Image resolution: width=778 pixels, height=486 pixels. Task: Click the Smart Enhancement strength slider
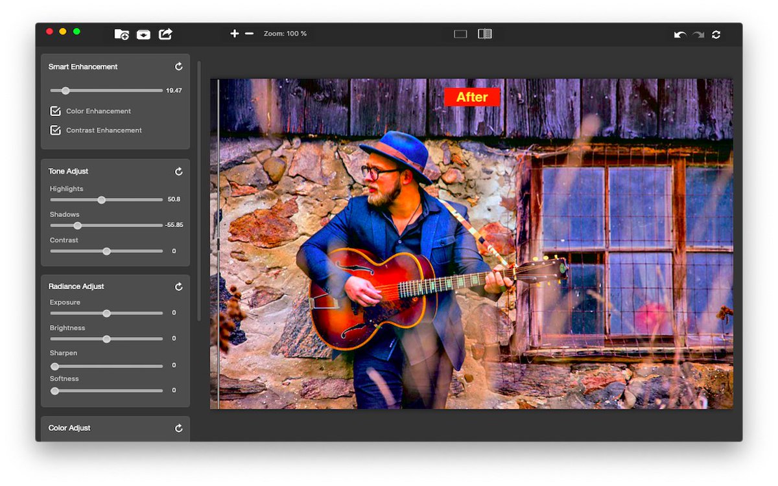tap(106, 91)
